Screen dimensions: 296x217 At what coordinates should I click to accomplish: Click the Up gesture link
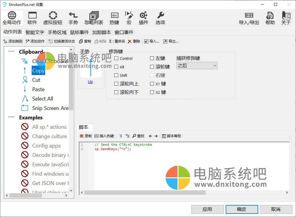point(90,82)
